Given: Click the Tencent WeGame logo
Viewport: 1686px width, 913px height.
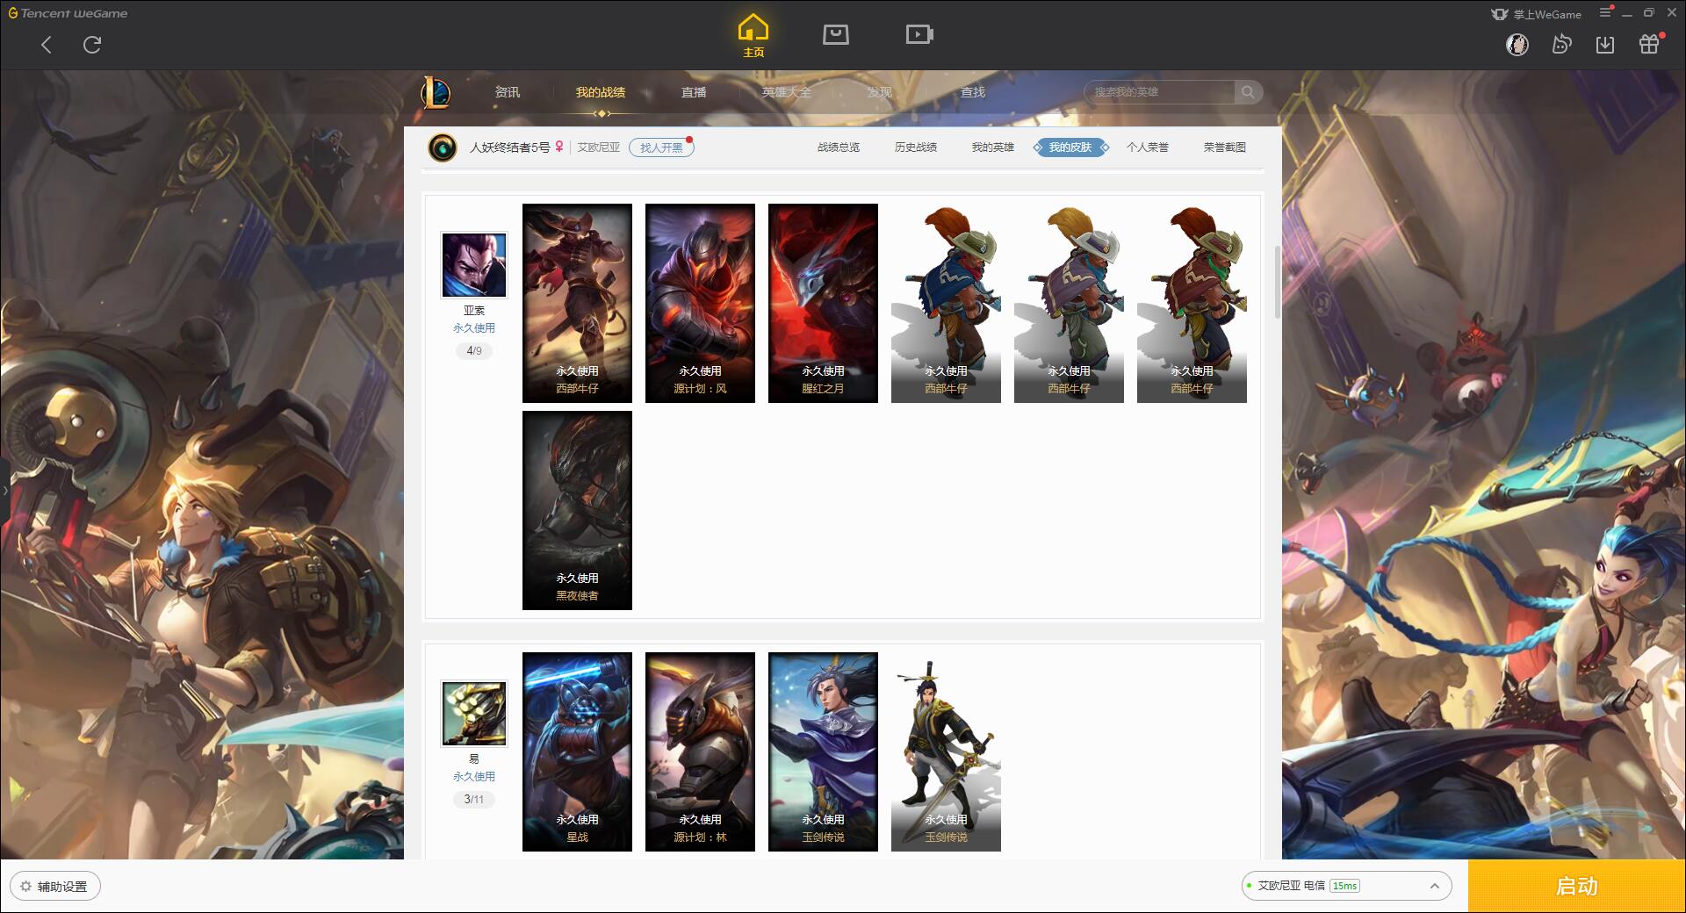Looking at the screenshot, I should click(68, 13).
